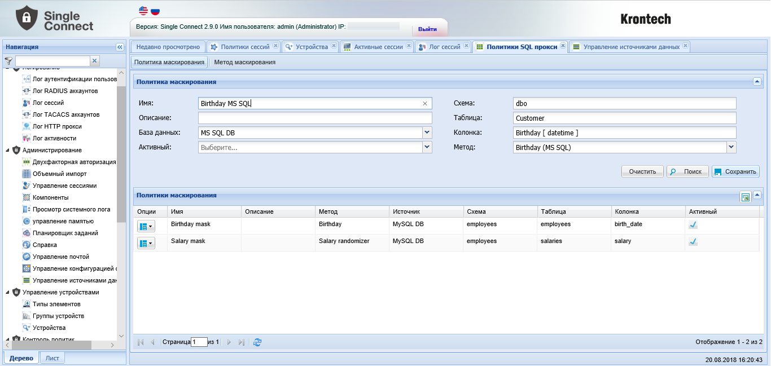This screenshot has height=366, width=771.
Task: Open options menu for the Birthday mask row
Action: pyautogui.click(x=146, y=226)
